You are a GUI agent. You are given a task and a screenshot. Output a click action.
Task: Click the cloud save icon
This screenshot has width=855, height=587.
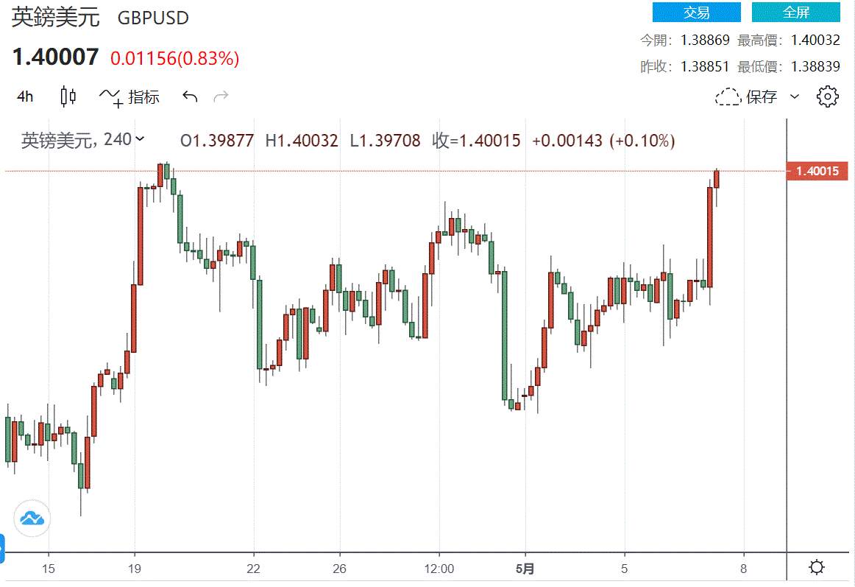coord(728,97)
